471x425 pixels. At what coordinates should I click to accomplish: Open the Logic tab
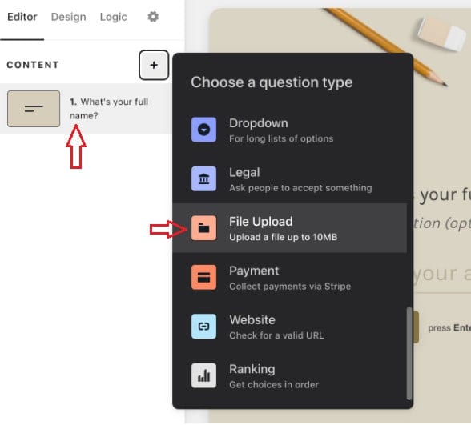pos(114,17)
